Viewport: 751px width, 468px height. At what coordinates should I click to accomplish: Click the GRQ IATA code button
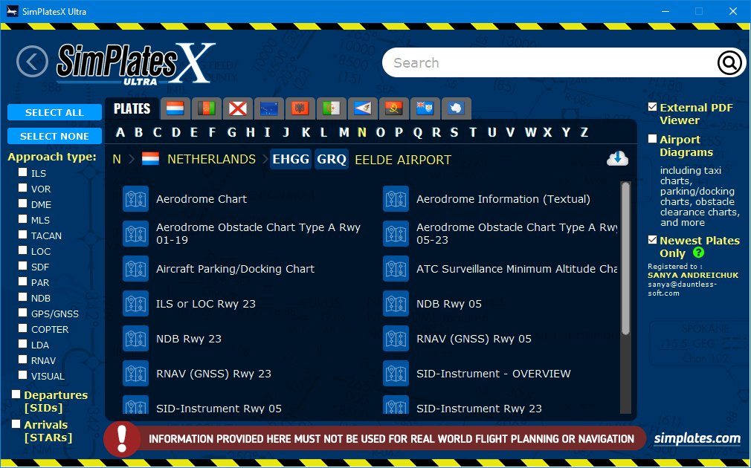(x=332, y=159)
